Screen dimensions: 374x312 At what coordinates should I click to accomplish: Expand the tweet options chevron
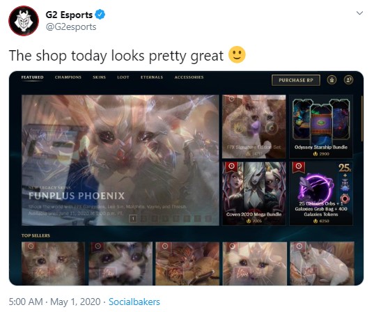[x=359, y=13]
